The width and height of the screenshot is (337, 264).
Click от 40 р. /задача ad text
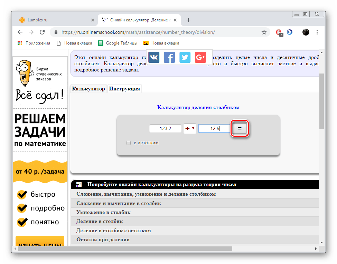[40, 172]
